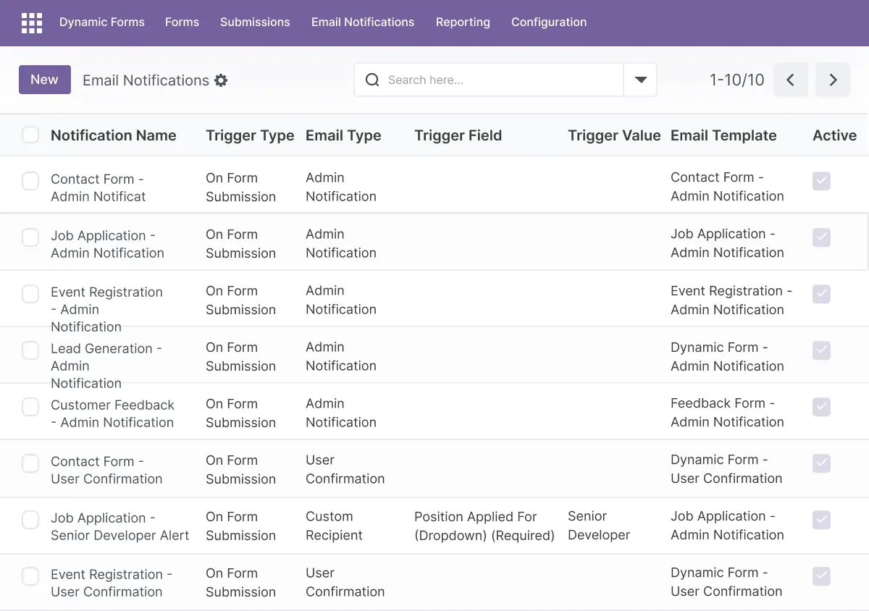This screenshot has width=869, height=611.
Task: Go to previous page arrow
Action: (x=791, y=80)
